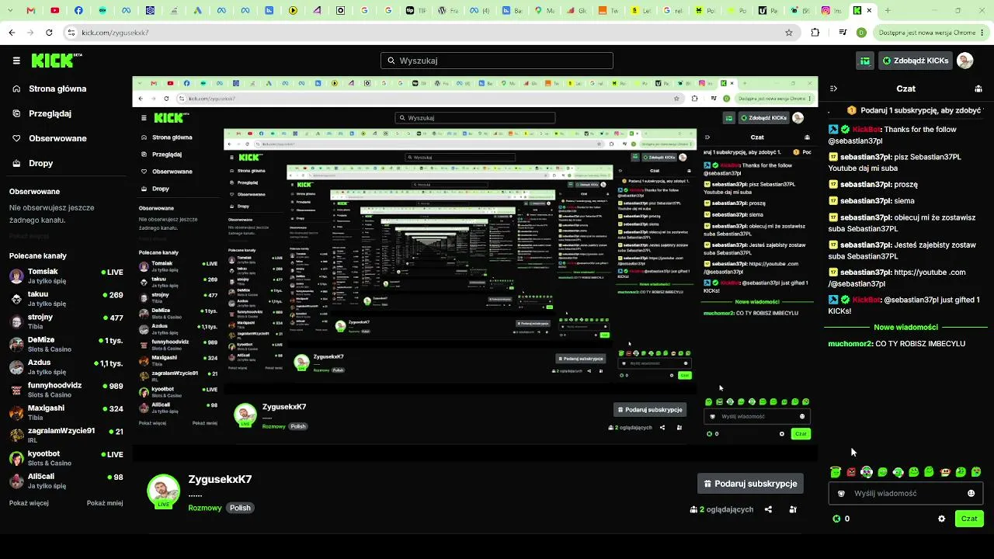Click the chat identity icon left of Wyślij wiadomość

(x=841, y=493)
